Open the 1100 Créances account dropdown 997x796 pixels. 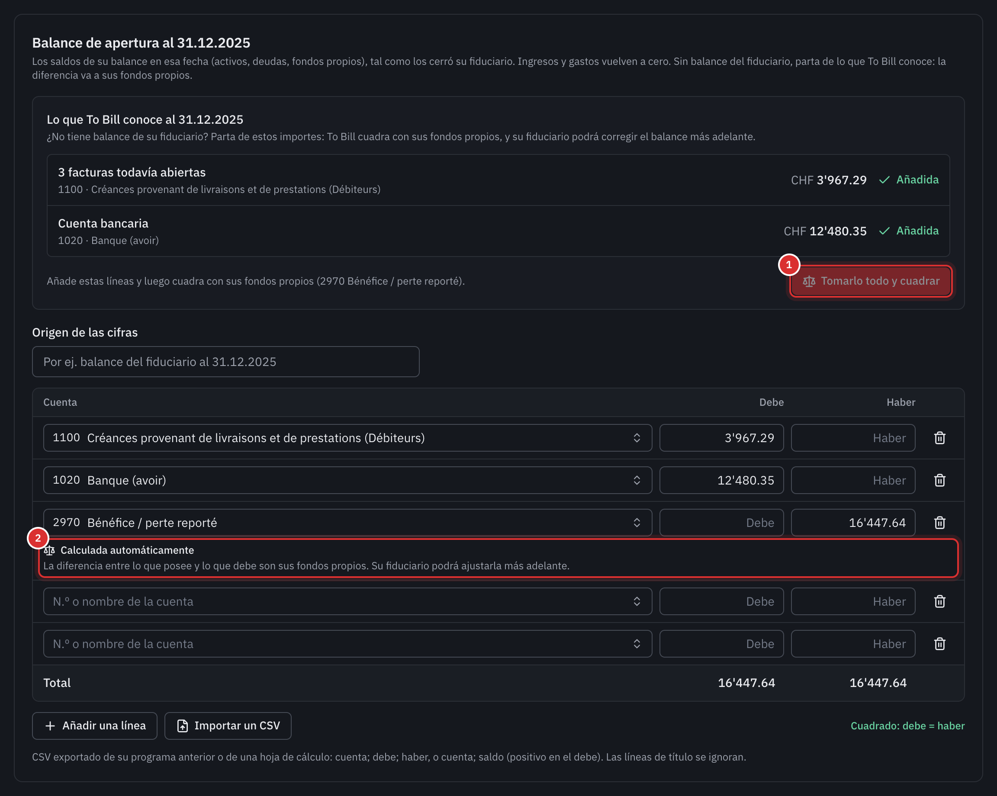348,438
